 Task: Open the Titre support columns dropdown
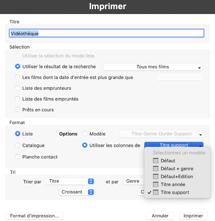[174, 146]
